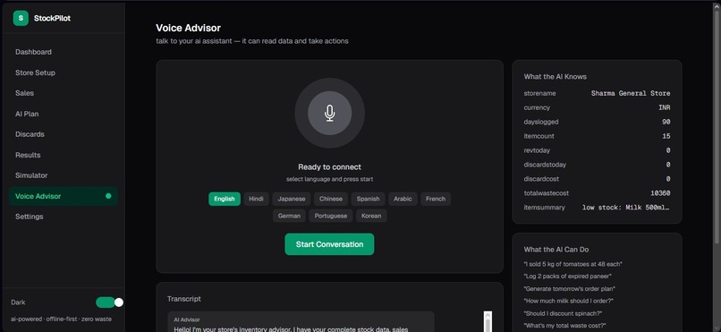The image size is (721, 332).
Task: Switch language to Spanish
Action: point(369,199)
